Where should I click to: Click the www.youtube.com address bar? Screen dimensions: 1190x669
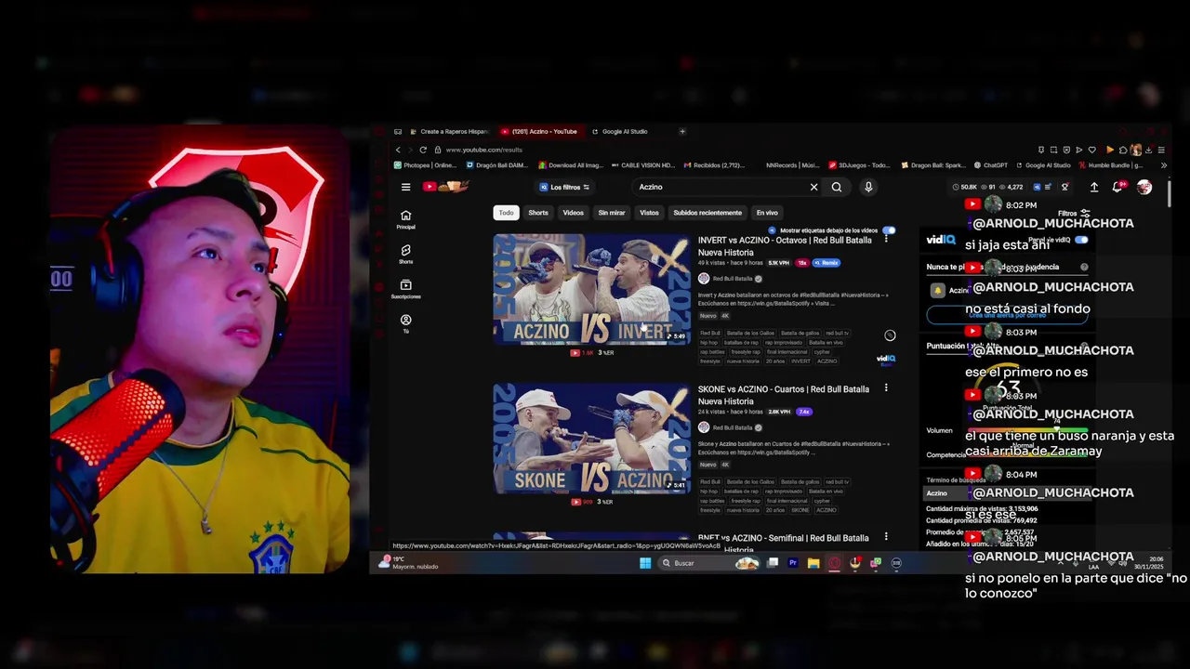pos(483,150)
